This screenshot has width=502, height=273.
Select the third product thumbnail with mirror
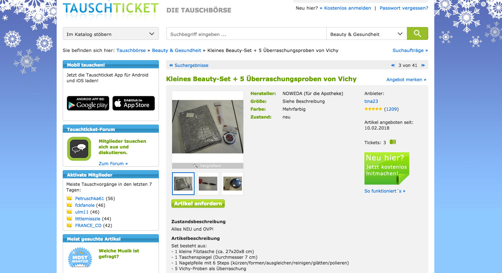coord(233,184)
